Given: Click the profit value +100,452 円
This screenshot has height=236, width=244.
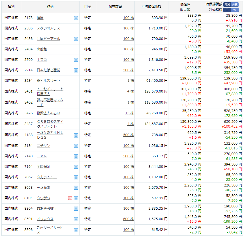Looking at the screenshot, I should coord(232,126).
